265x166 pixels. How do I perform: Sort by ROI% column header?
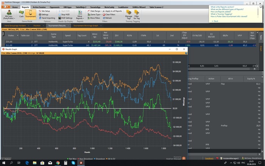(129, 36)
